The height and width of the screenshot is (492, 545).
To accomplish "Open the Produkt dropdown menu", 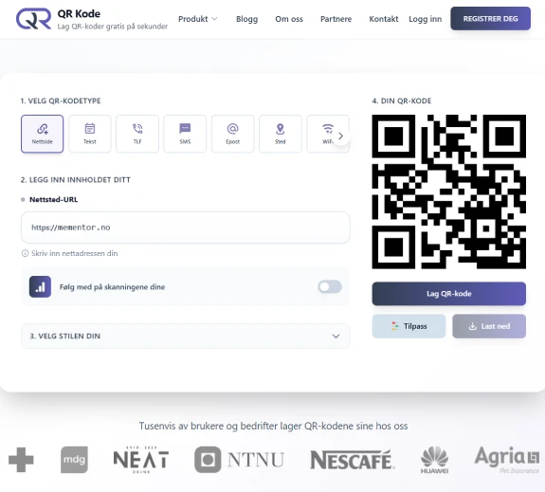I will click(198, 19).
